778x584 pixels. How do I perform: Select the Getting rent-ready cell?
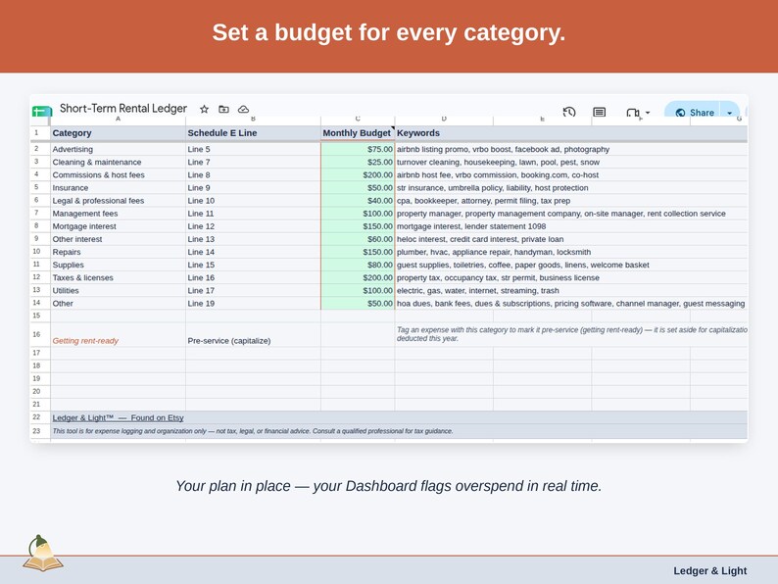[119, 334]
